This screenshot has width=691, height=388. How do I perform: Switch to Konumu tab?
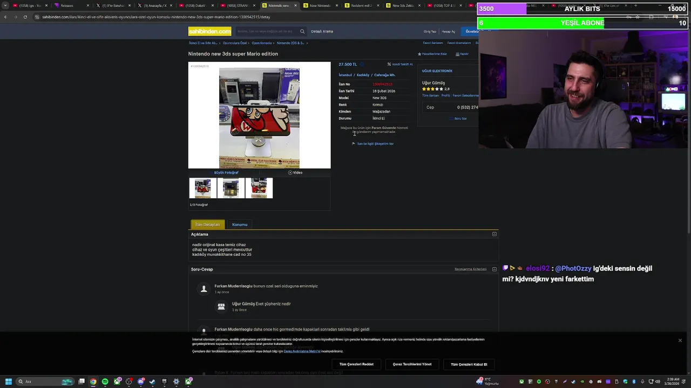click(x=240, y=224)
